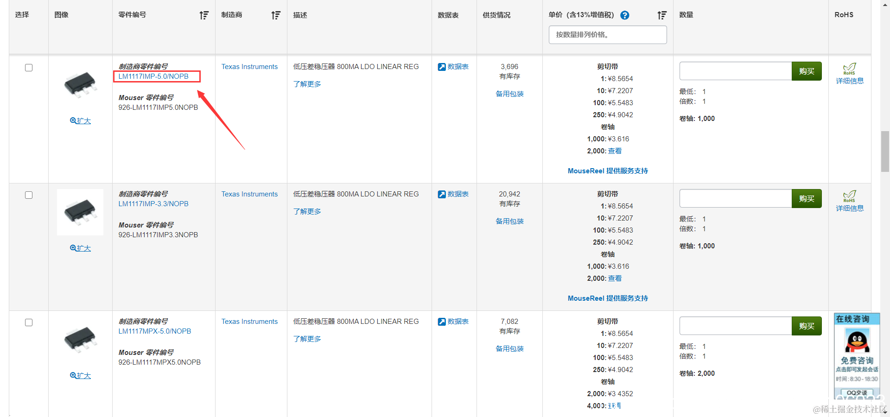Screen dimensions: 890x417
Task: Focus quantity field for LM1117IMP-3.3/NOPB
Action: (x=736, y=198)
